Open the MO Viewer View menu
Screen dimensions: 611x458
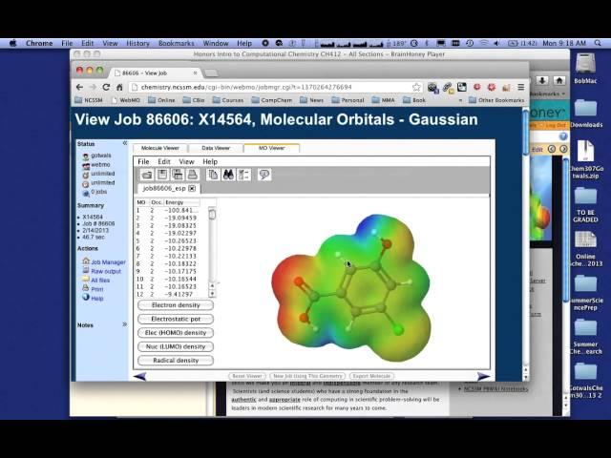coord(187,161)
